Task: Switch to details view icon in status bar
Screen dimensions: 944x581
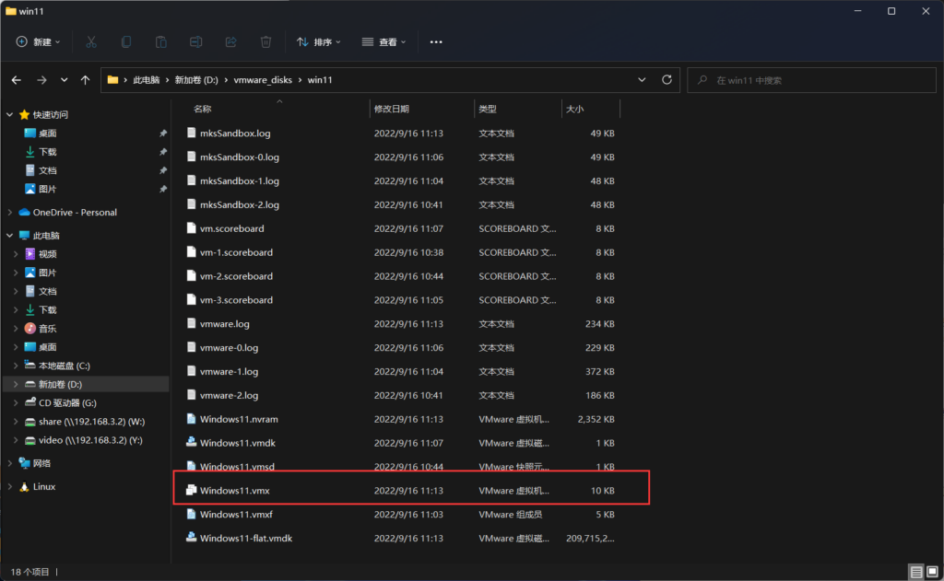Action: [x=915, y=572]
